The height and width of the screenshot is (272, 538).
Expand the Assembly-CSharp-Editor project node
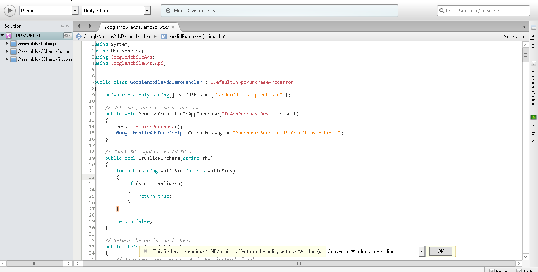[7, 51]
